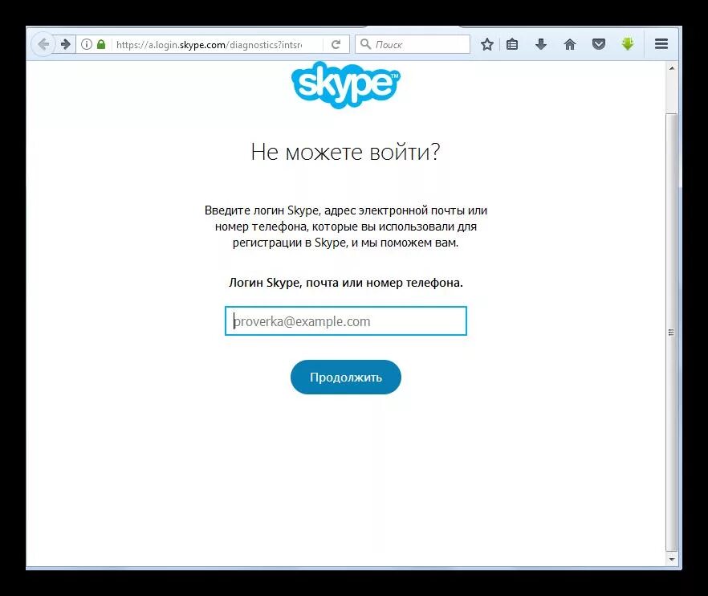This screenshot has height=596, width=708.
Task: Bookmark this page with star icon
Action: (x=486, y=44)
